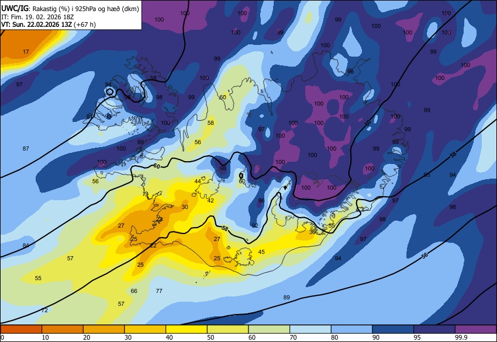This screenshot has width=497, height=342.
Task: Click the 0–10 dark orange legend swatch
Action: 21,329
